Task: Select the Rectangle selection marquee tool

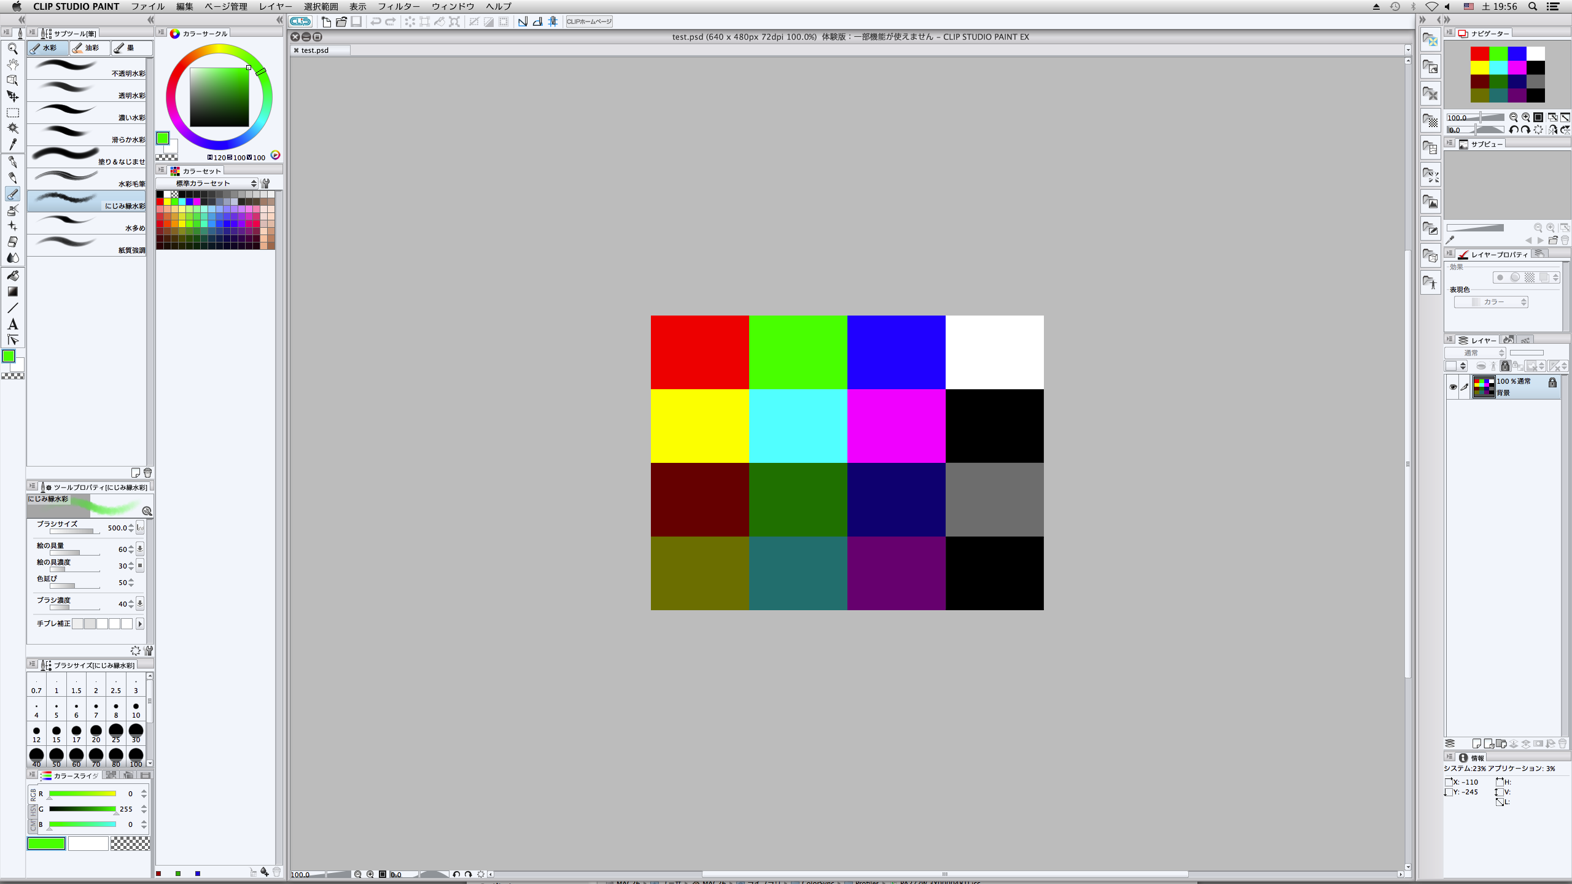Action: (12, 113)
